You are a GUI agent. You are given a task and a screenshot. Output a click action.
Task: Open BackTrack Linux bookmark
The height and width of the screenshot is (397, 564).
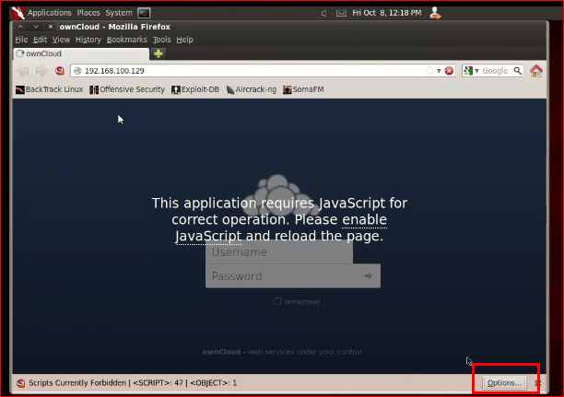click(x=49, y=89)
